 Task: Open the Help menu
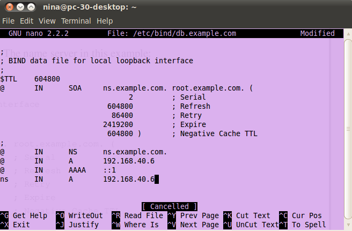pos(105,21)
